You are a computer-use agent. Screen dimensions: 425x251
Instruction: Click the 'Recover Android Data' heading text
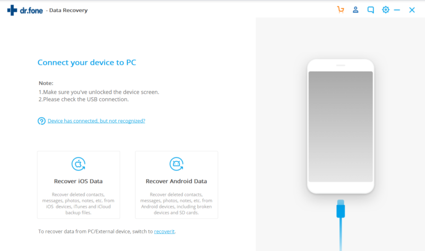click(176, 181)
